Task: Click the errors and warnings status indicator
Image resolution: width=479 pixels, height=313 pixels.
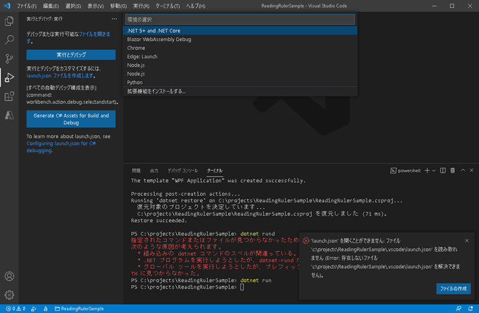Action: tap(16, 309)
